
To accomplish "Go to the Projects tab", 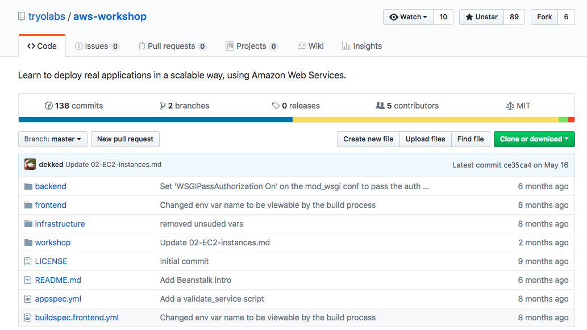I will pyautogui.click(x=252, y=46).
